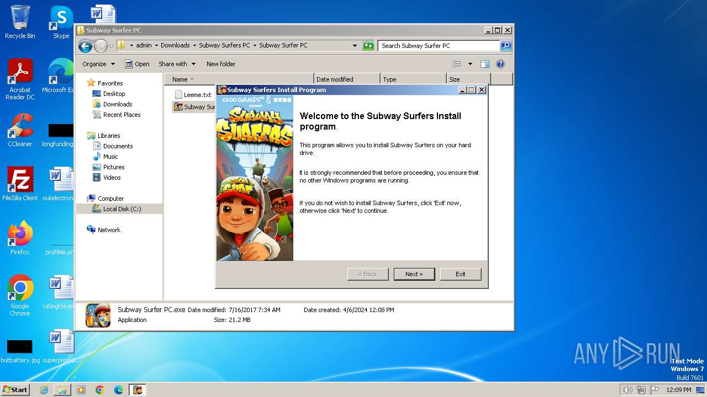
Task: Select the Acrobat Reader DC desktop icon
Action: point(20,79)
